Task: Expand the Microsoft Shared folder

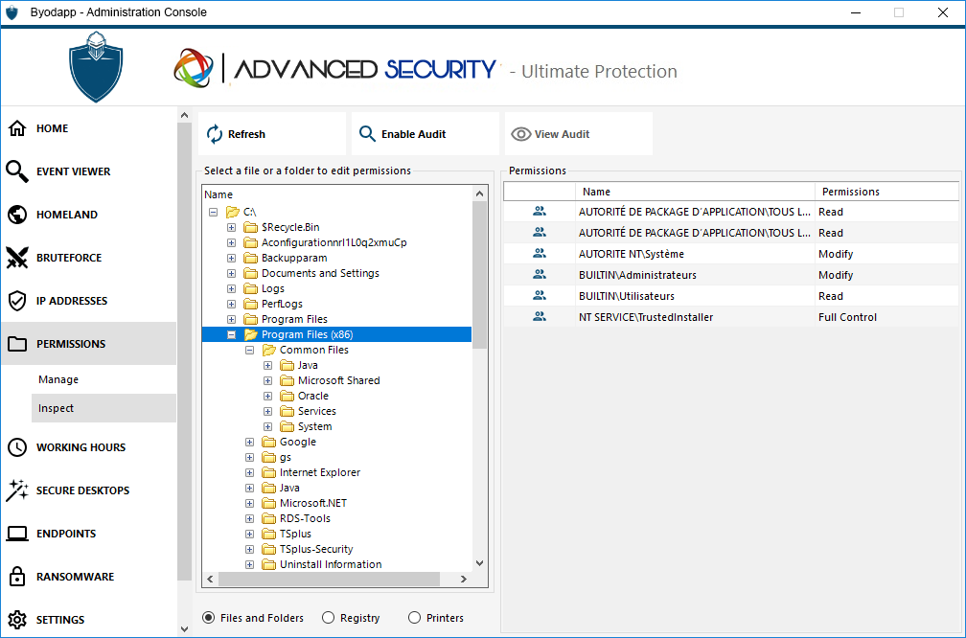Action: click(267, 380)
